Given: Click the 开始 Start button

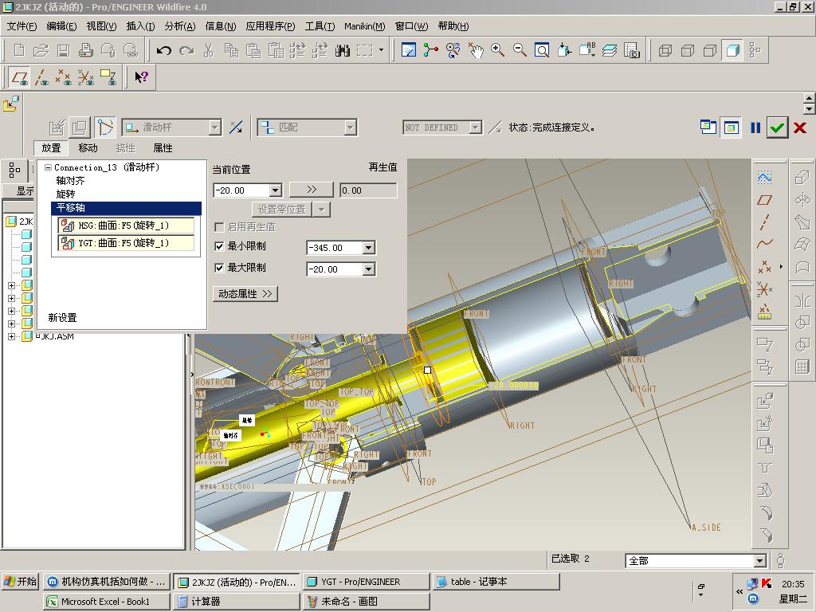Looking at the screenshot, I should 20,581.
